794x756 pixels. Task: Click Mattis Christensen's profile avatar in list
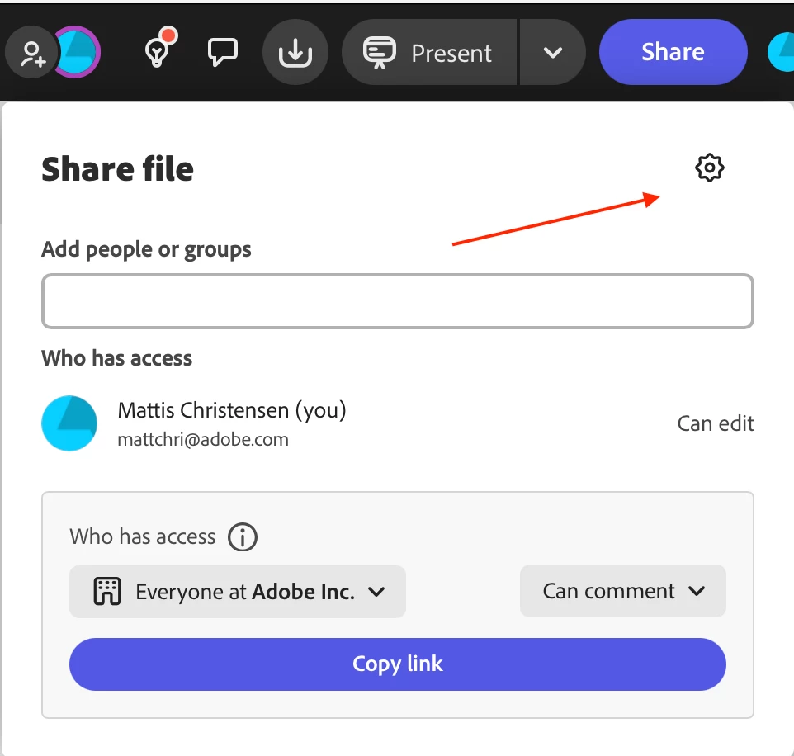(69, 423)
